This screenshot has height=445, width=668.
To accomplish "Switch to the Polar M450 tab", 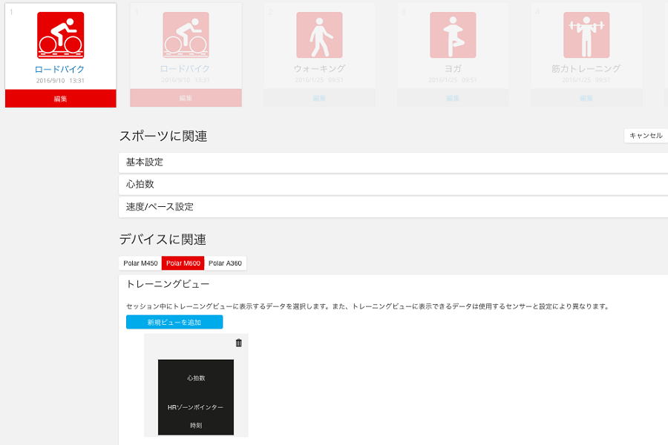I will click(x=140, y=263).
